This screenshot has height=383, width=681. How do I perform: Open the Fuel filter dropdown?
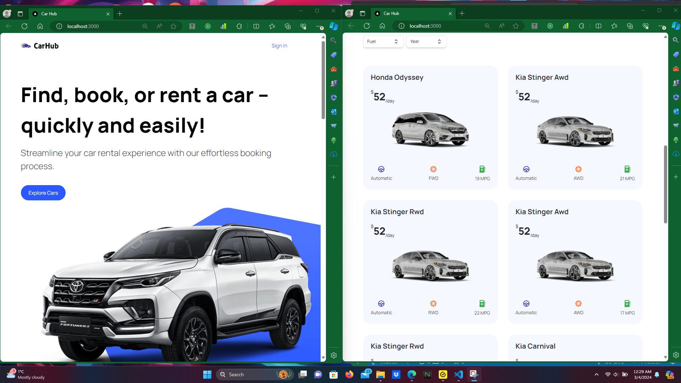click(x=383, y=41)
